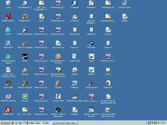Open CCleaner desktop shortcut
Screen dimensions: 167x125
coord(58,84)
